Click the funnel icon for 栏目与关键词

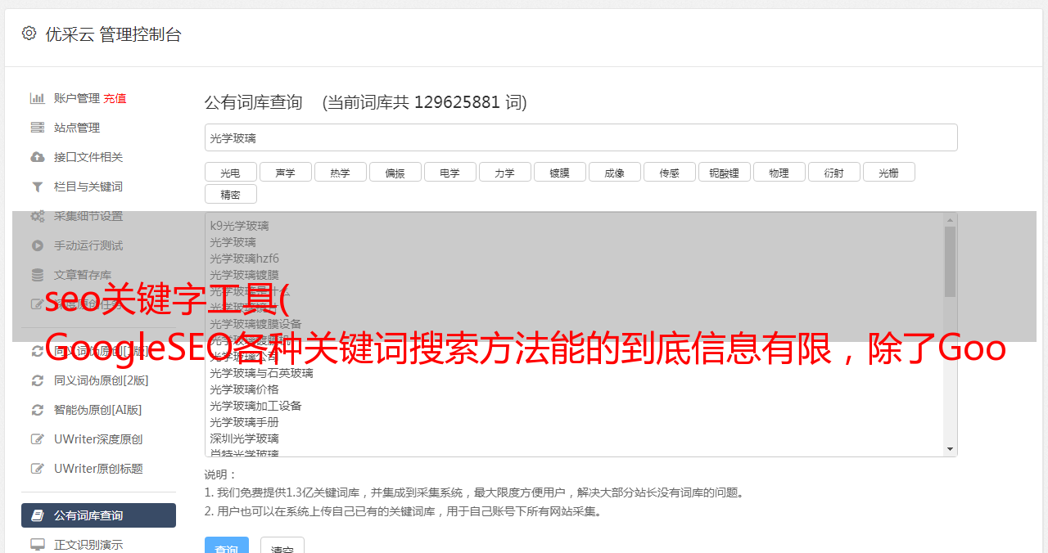pyautogui.click(x=38, y=187)
